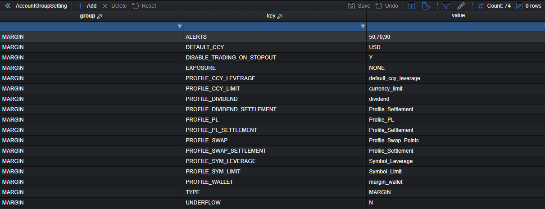The image size is (545, 209).
Task: Select PROFILE_SYM_LEVERAGE key cell
Action: click(275, 161)
